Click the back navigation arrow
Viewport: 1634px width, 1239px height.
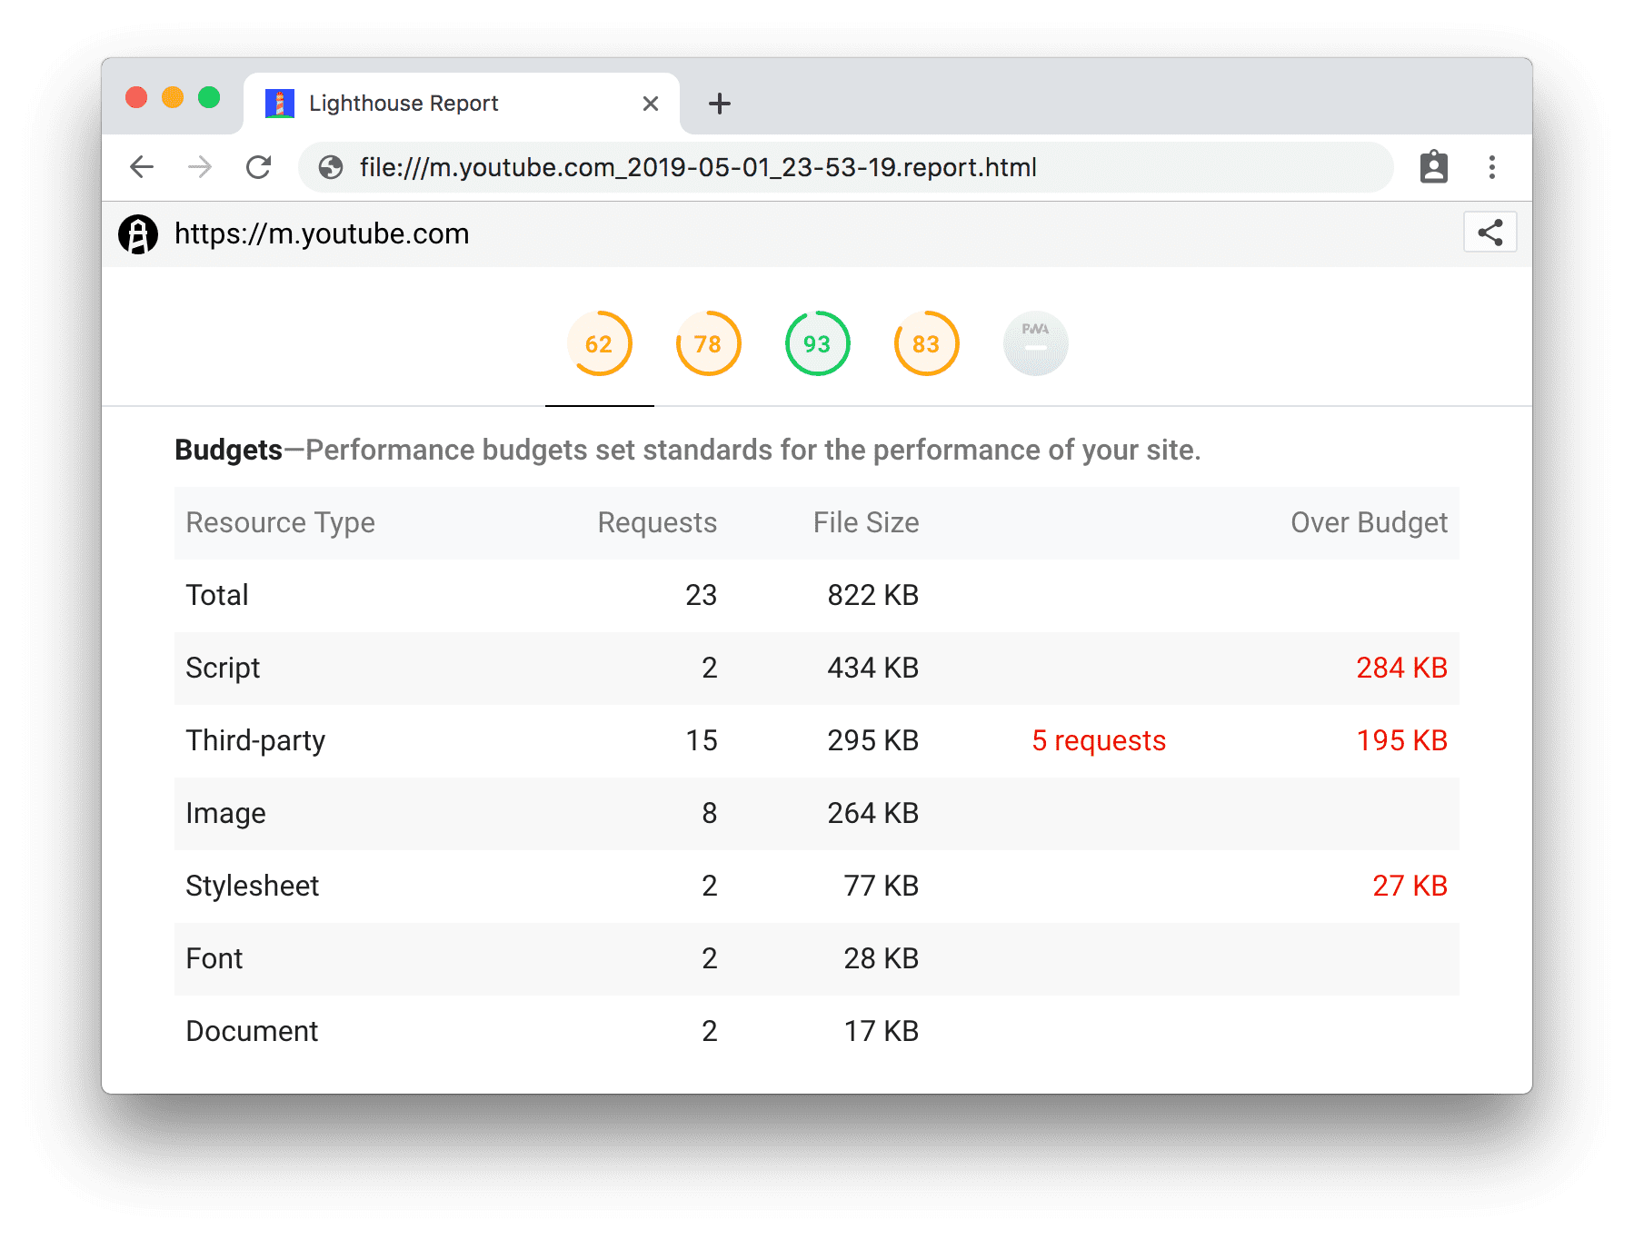point(141,167)
